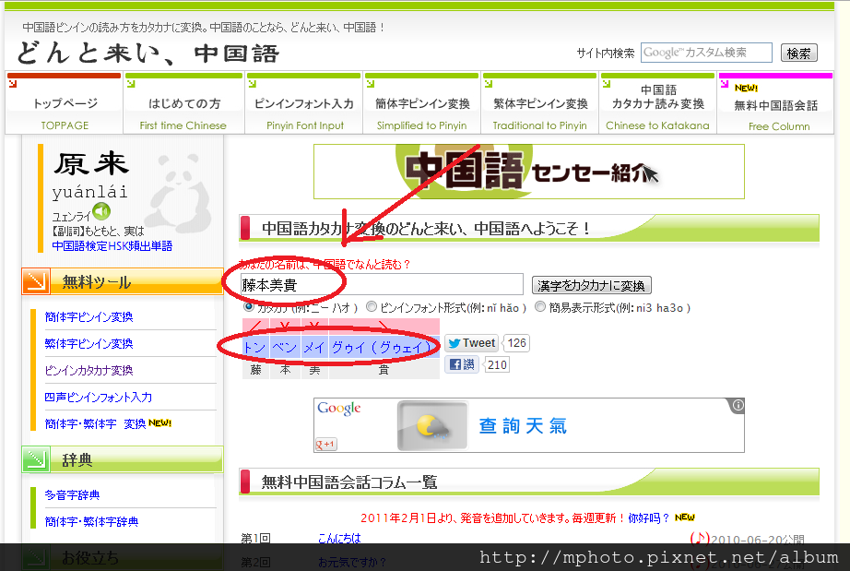Viewport: 850px width, 571px height.
Task: Open the 四声ピンインフォント入力 sidebar link
Action: tap(98, 397)
